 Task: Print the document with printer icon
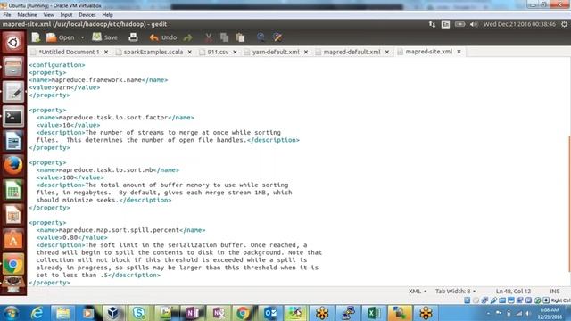(133, 37)
